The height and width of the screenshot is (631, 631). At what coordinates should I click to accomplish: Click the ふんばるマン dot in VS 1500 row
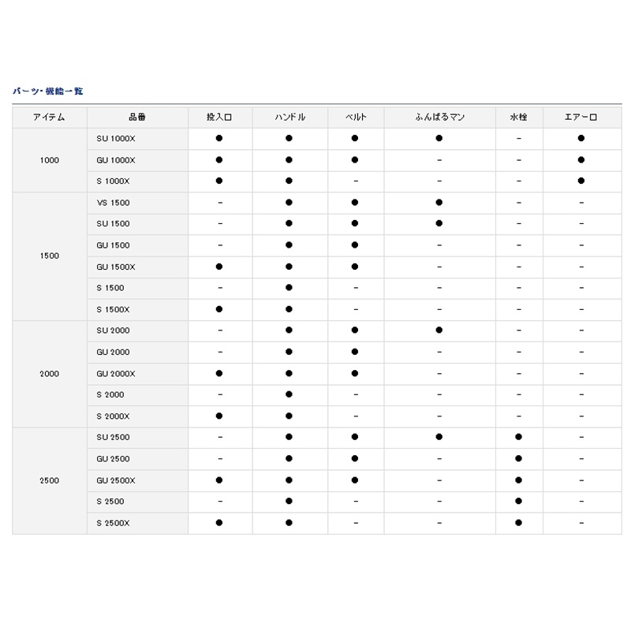click(439, 203)
